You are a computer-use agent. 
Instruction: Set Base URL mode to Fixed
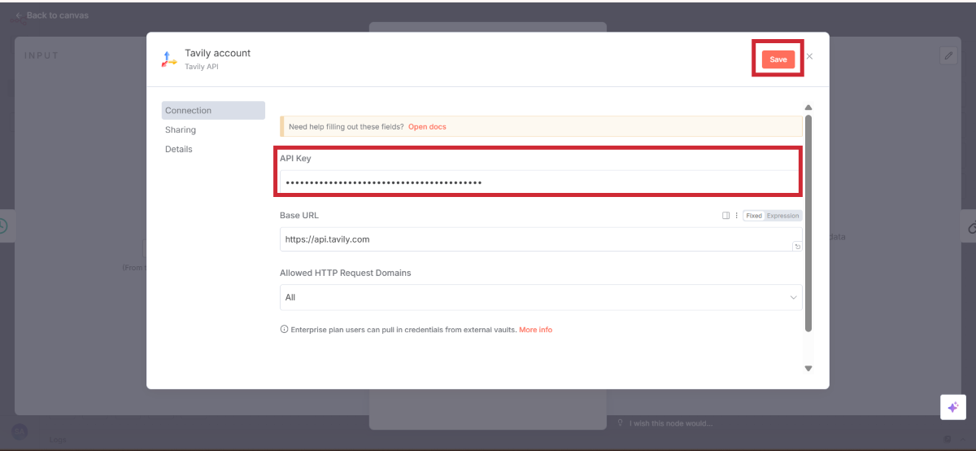754,216
